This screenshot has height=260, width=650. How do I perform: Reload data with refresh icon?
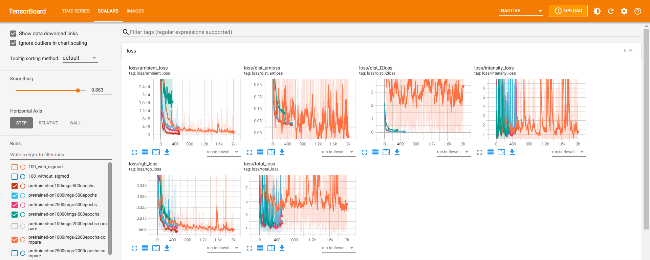click(x=611, y=11)
